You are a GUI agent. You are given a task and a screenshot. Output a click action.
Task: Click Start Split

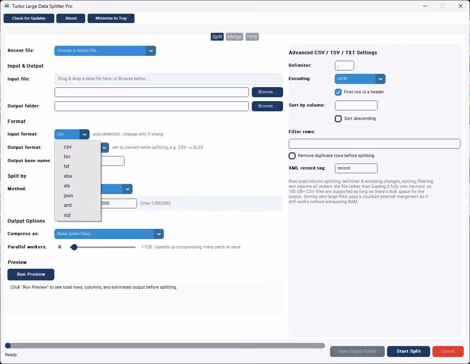[409, 352]
